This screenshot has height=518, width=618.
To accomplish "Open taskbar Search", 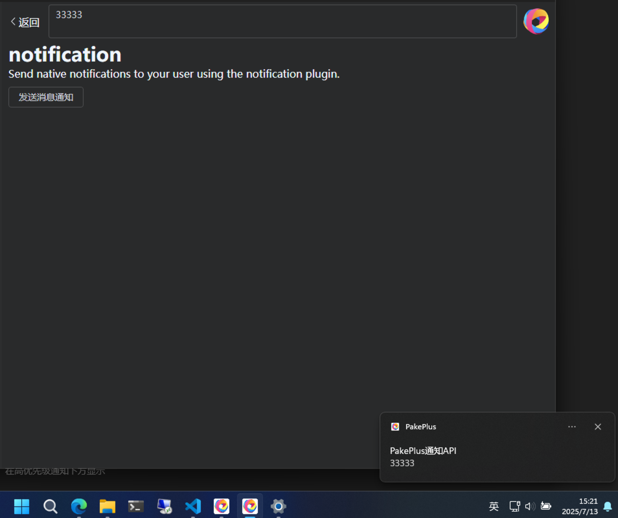I will [50, 506].
